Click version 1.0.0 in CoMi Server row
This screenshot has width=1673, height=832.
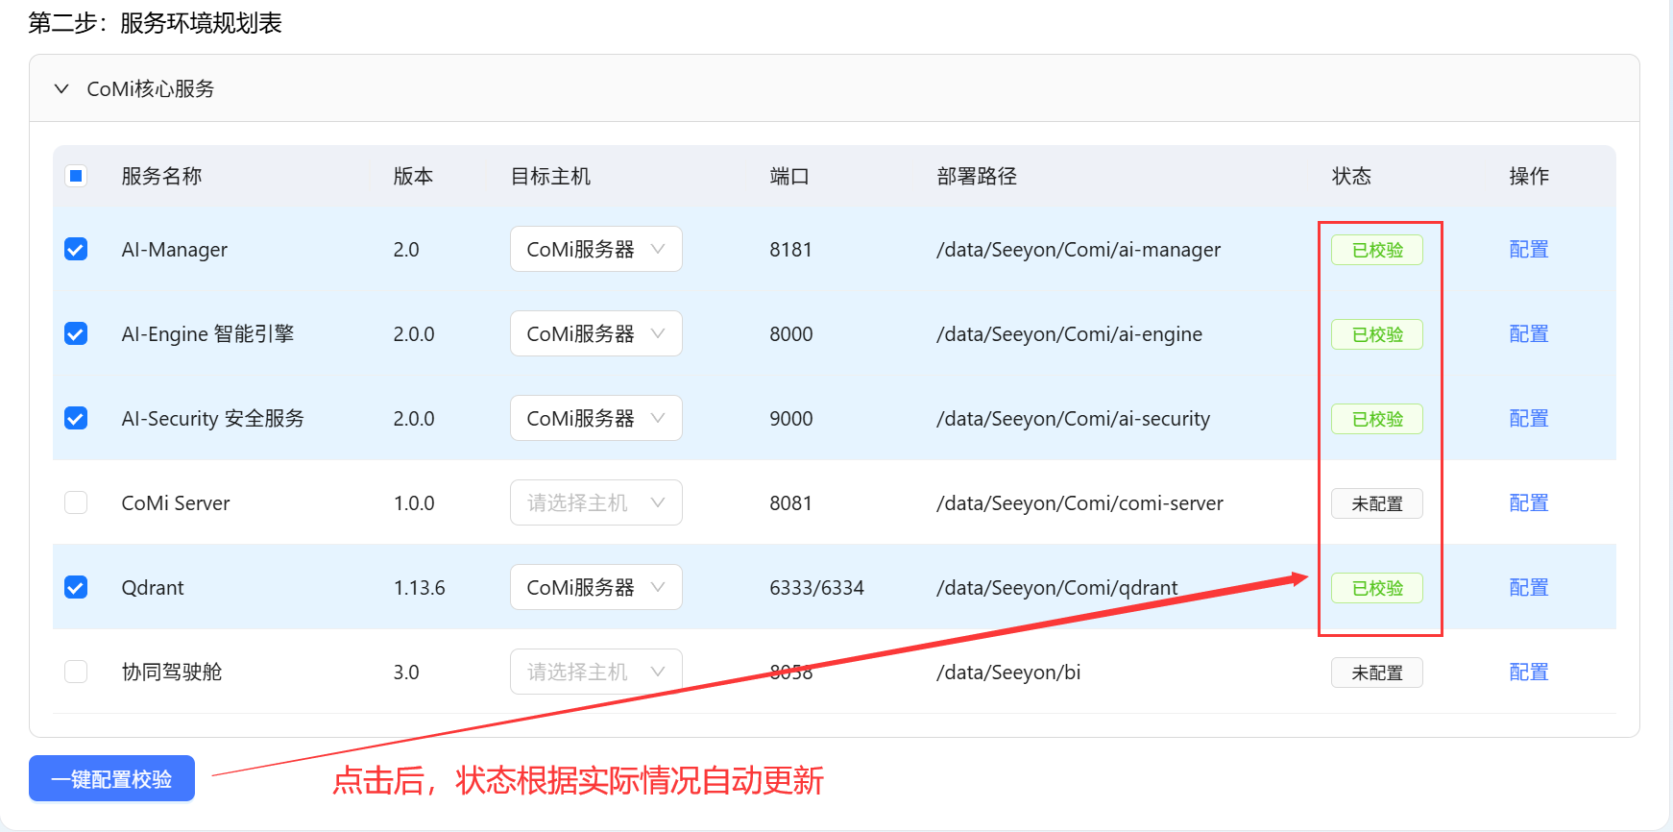click(414, 503)
